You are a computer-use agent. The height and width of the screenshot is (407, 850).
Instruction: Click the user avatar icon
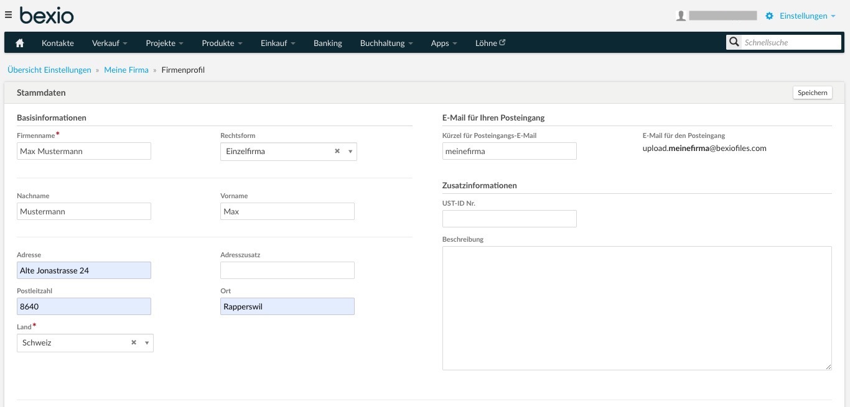click(681, 16)
